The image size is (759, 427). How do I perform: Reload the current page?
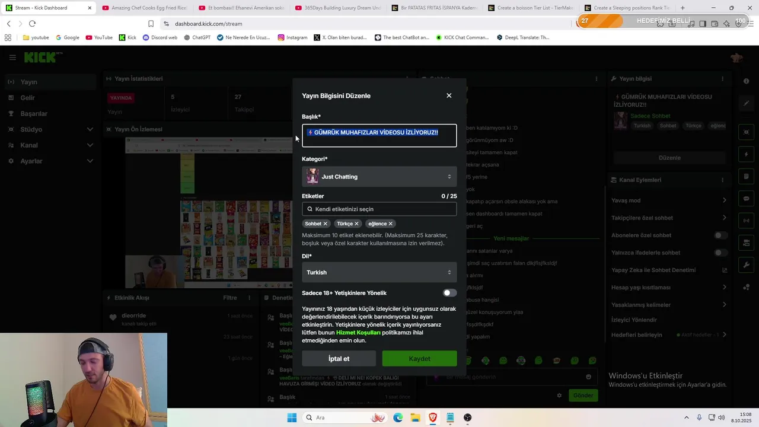(32, 24)
